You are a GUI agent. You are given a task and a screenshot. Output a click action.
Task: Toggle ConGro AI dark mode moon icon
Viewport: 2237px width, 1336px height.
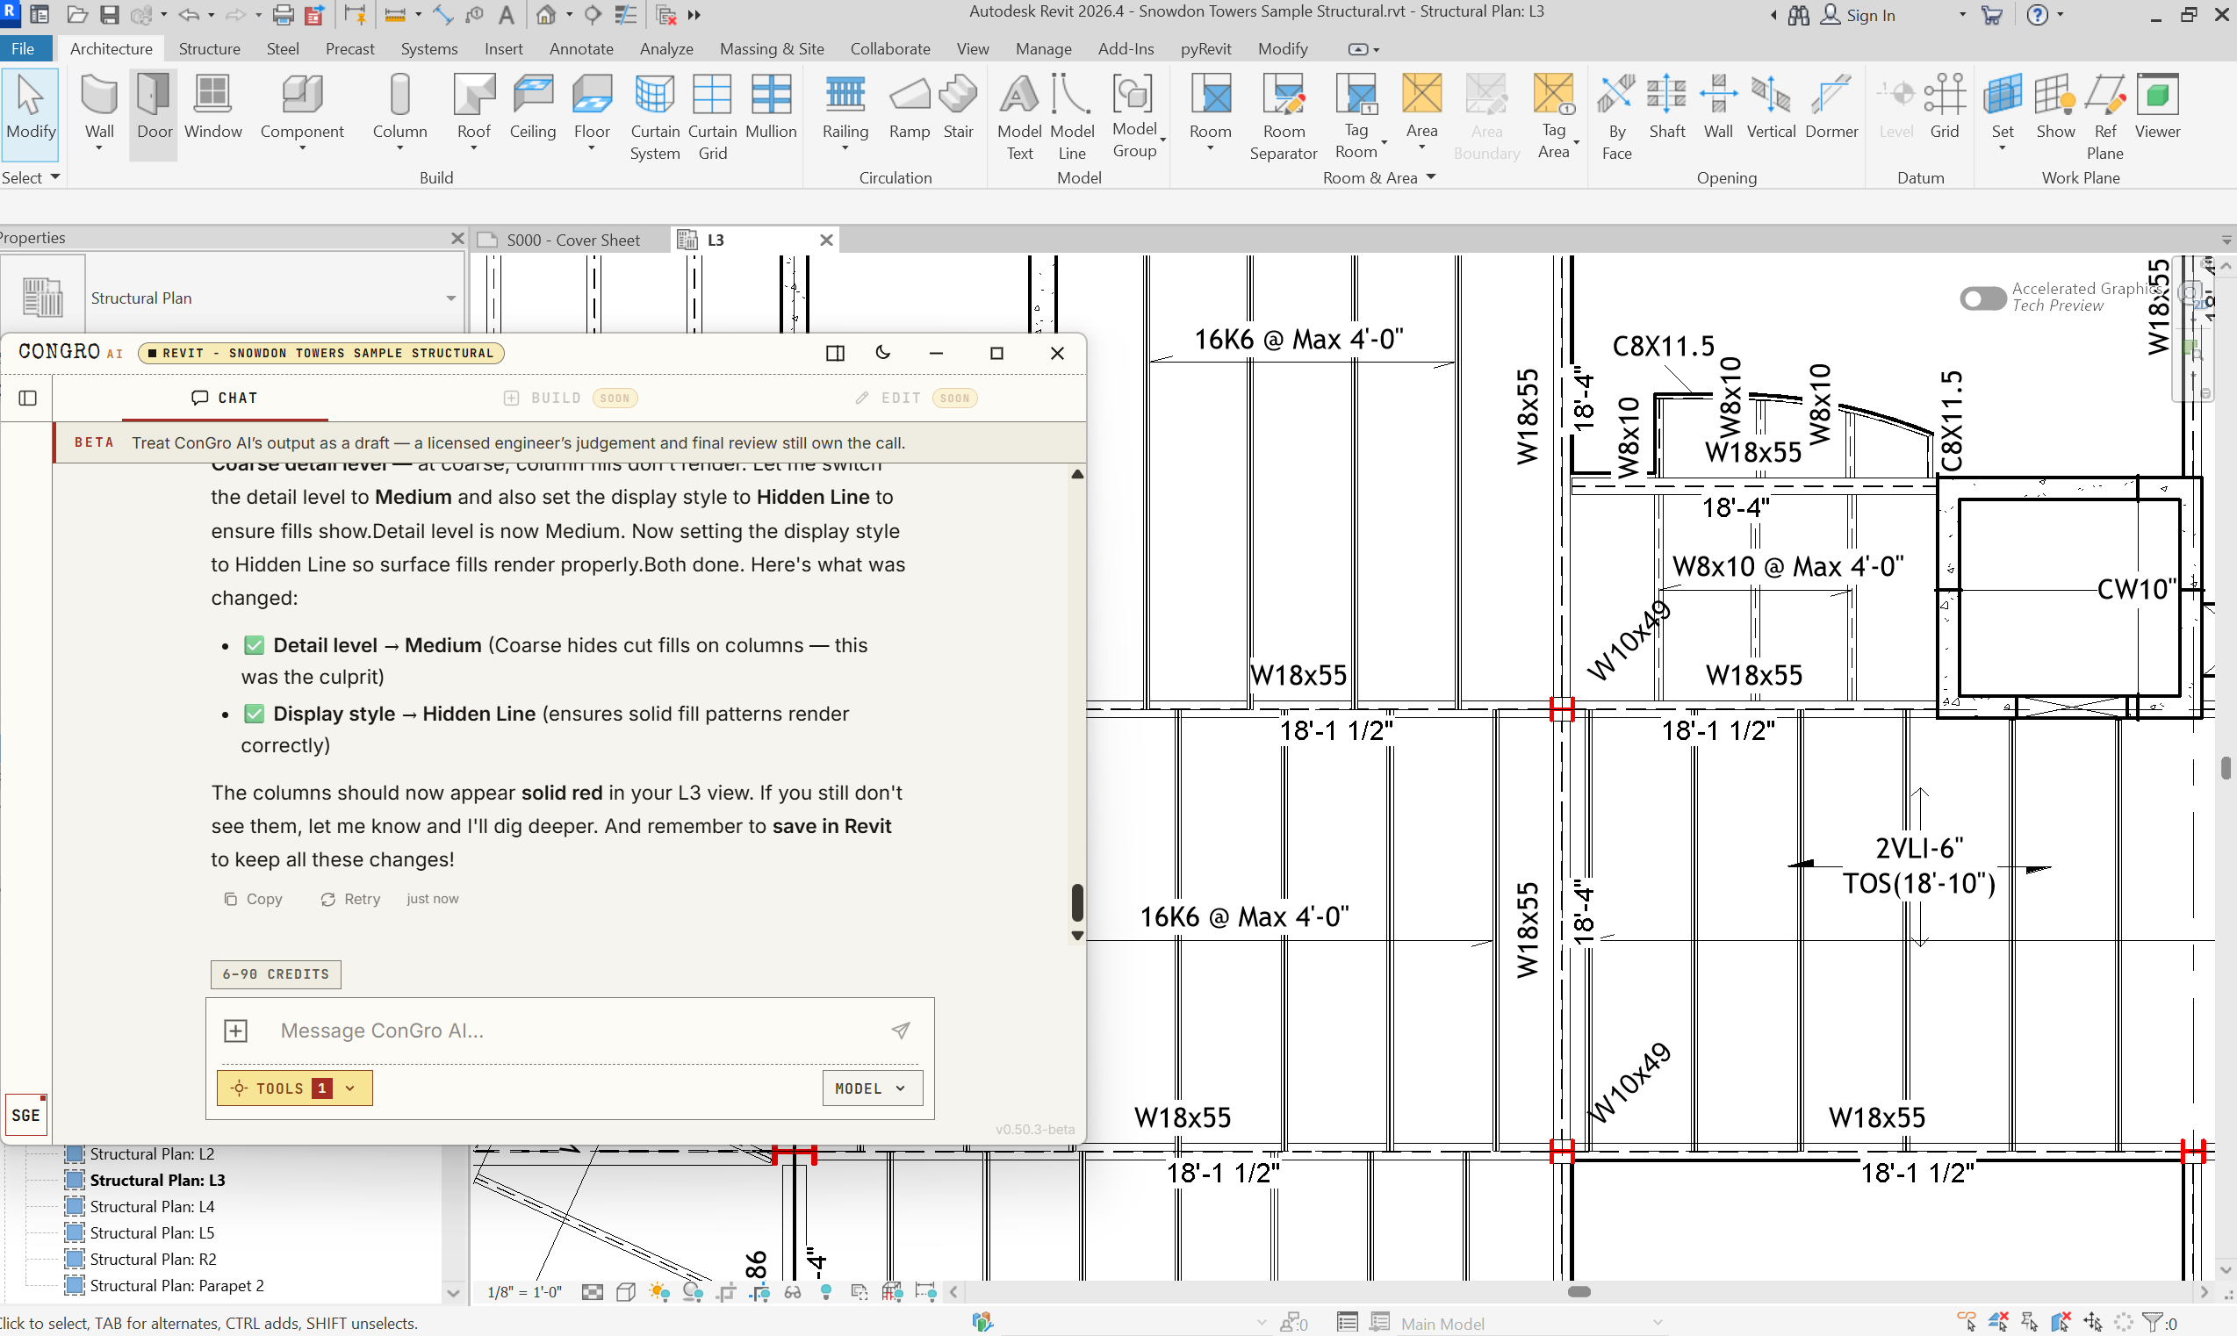882,353
